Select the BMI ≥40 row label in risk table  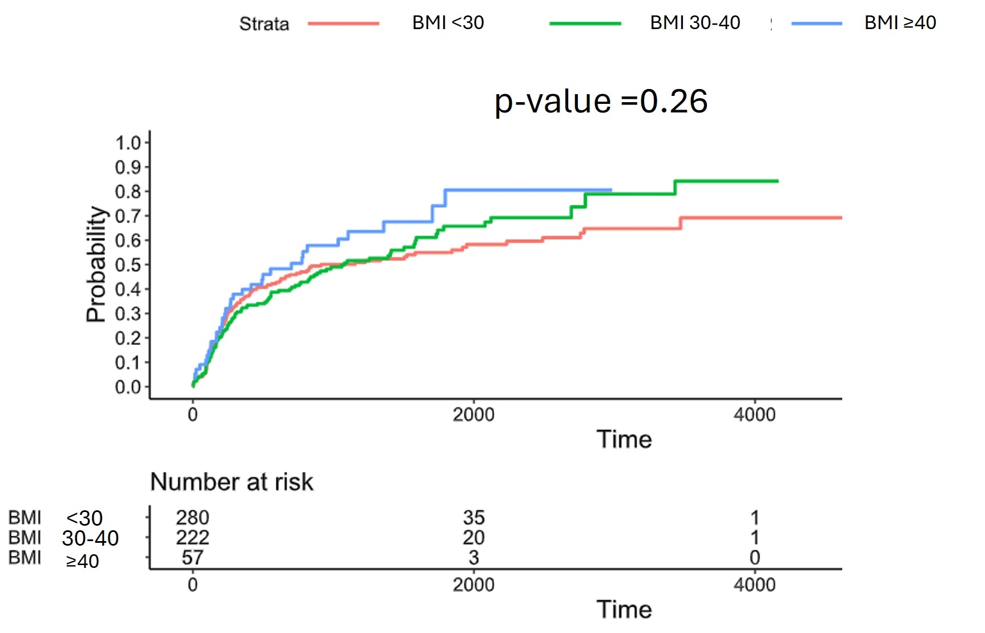coord(54,559)
